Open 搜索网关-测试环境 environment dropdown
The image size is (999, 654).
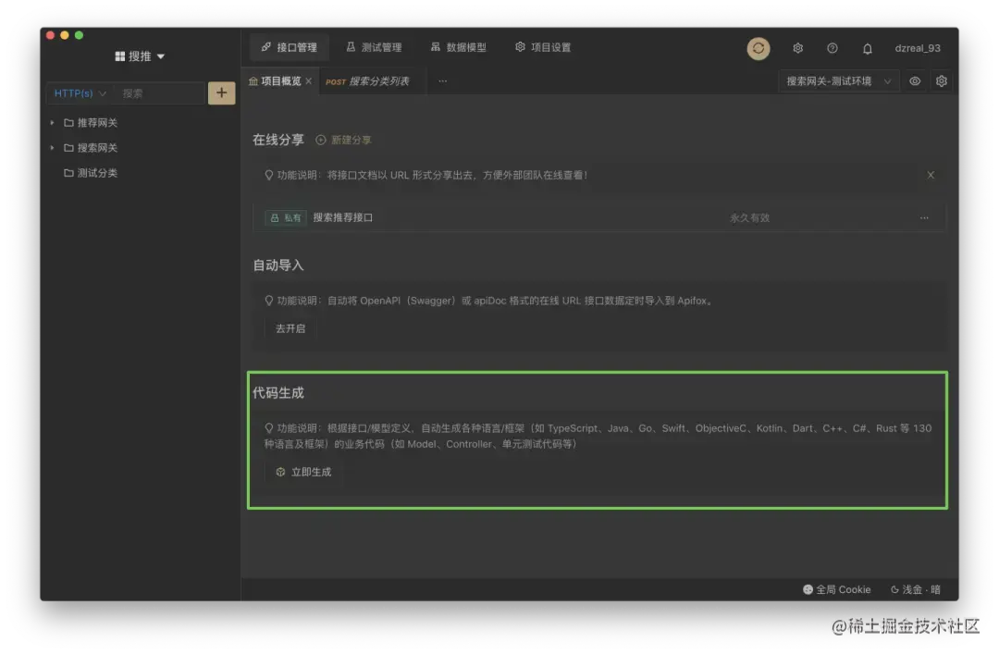tap(838, 81)
